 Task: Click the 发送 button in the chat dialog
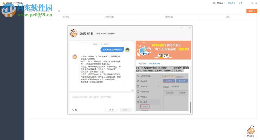tap(125, 110)
